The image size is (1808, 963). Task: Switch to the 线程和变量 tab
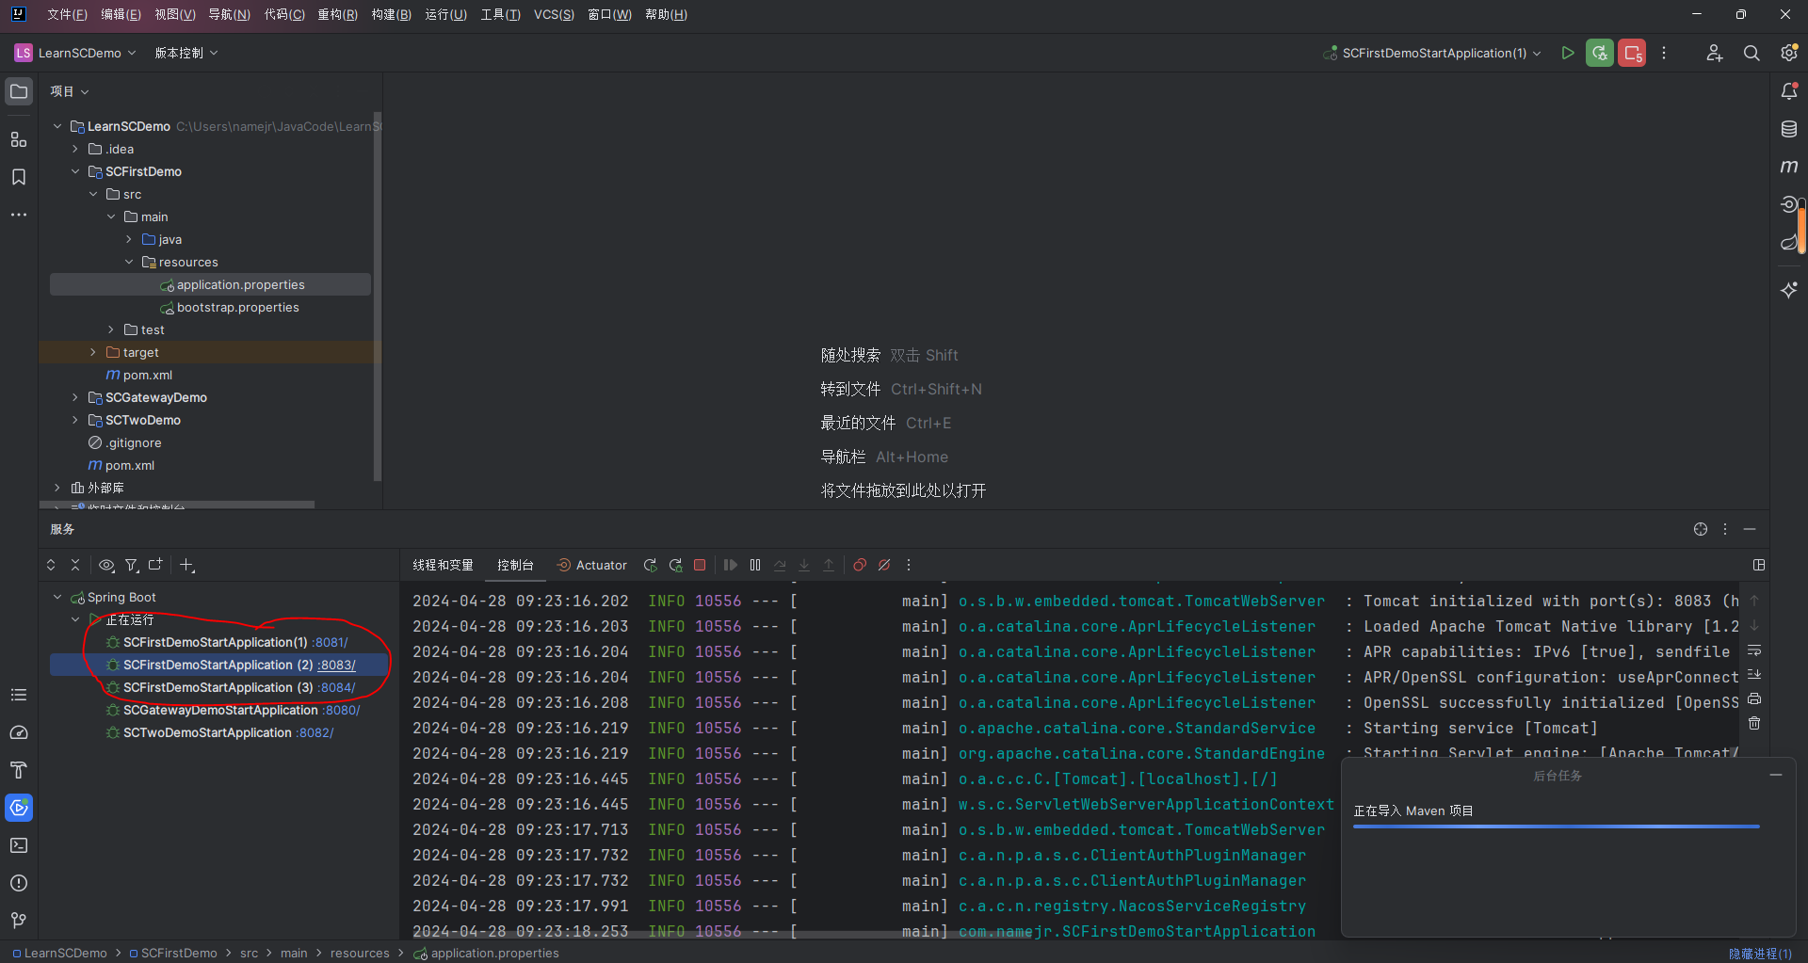tap(443, 565)
